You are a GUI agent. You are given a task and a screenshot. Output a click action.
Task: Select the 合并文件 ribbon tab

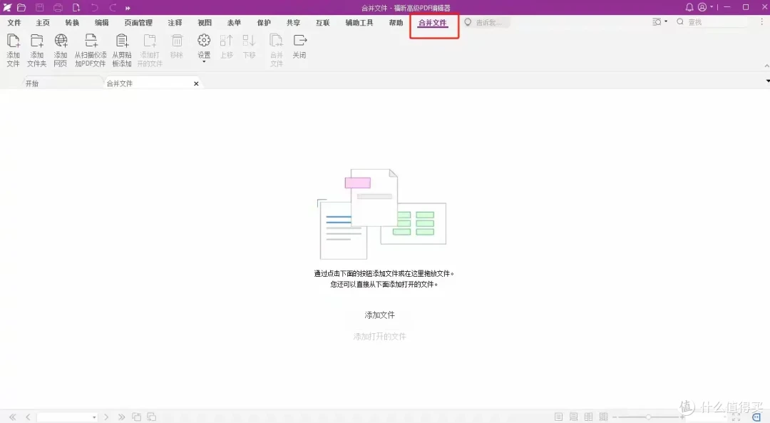pyautogui.click(x=433, y=23)
